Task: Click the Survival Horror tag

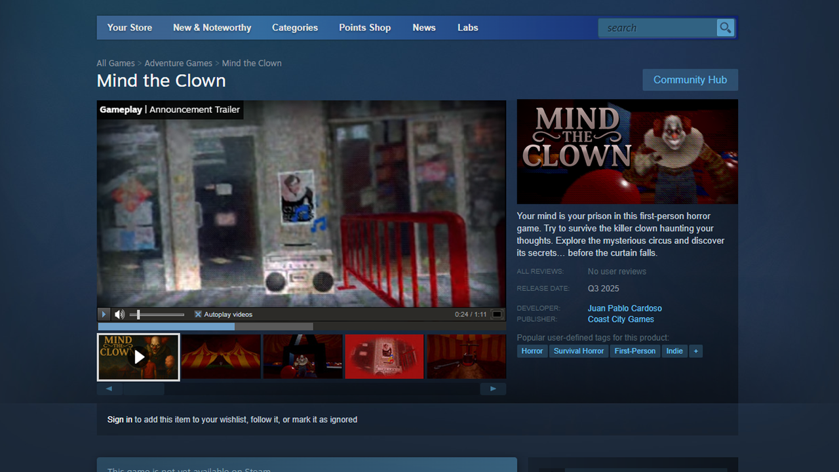Action: (579, 351)
